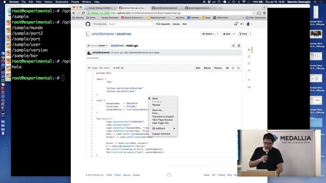Open the etcdriver repository title link
This screenshot has height=183, width=326.
124,34
